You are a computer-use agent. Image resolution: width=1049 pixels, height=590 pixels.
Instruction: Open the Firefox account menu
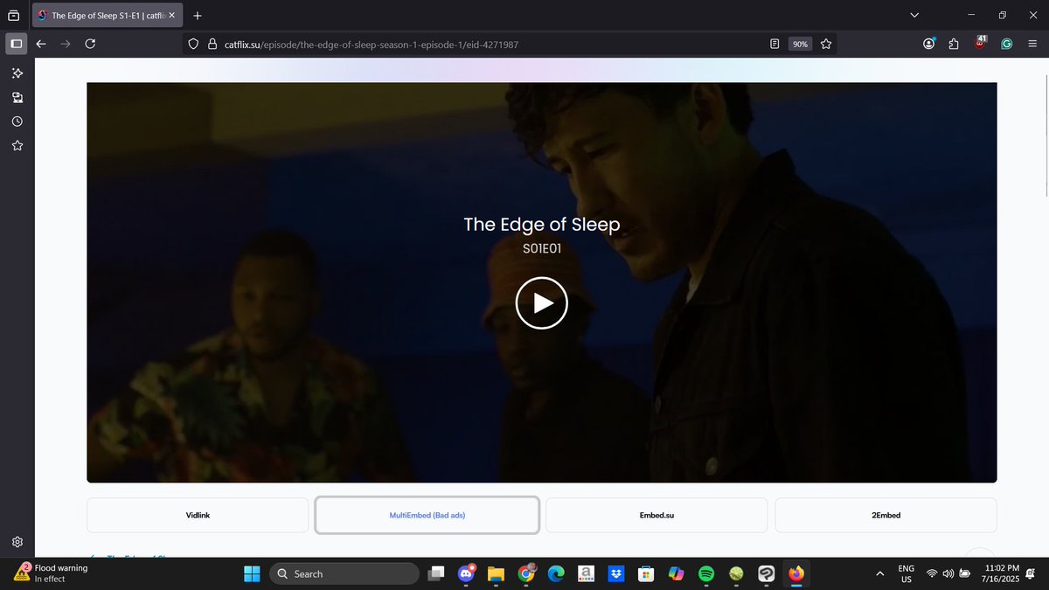(x=929, y=44)
